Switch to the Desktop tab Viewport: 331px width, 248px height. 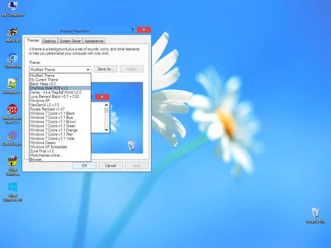point(49,41)
